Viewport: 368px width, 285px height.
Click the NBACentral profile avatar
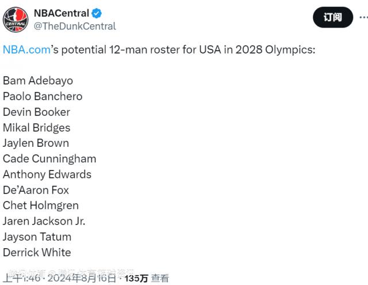16,19
